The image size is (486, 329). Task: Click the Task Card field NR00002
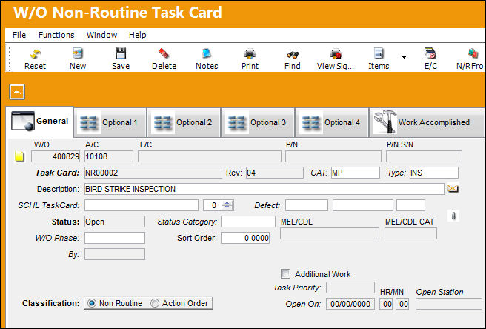point(153,173)
